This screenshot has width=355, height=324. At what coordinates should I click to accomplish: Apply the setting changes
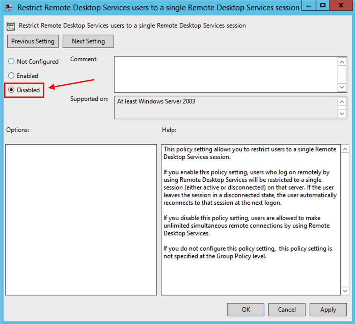pyautogui.click(x=328, y=309)
